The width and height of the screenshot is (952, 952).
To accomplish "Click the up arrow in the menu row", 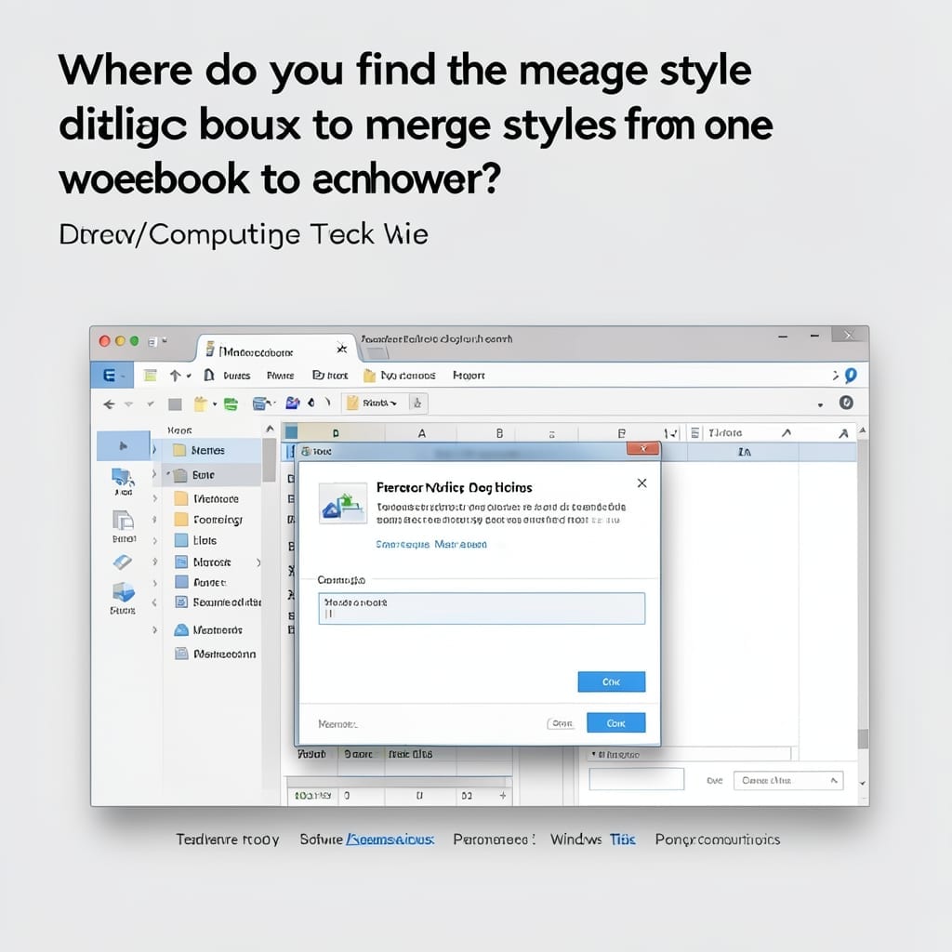I will pyautogui.click(x=176, y=376).
